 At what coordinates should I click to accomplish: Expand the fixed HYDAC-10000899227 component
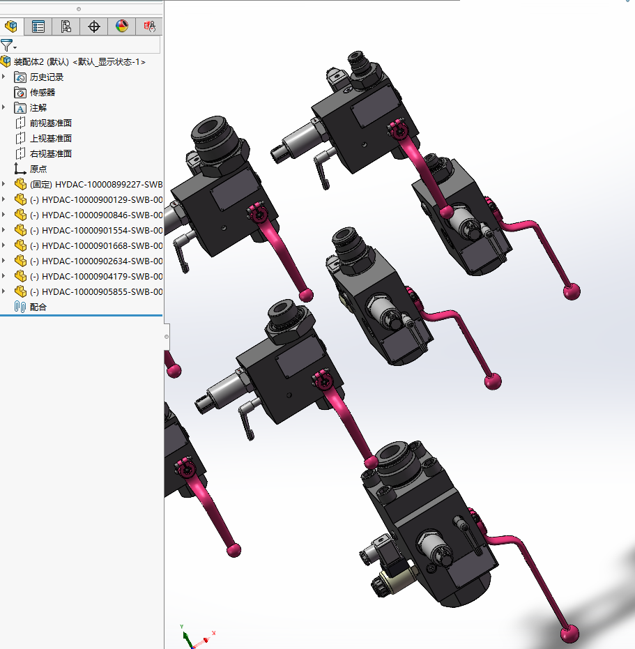coord(3,184)
